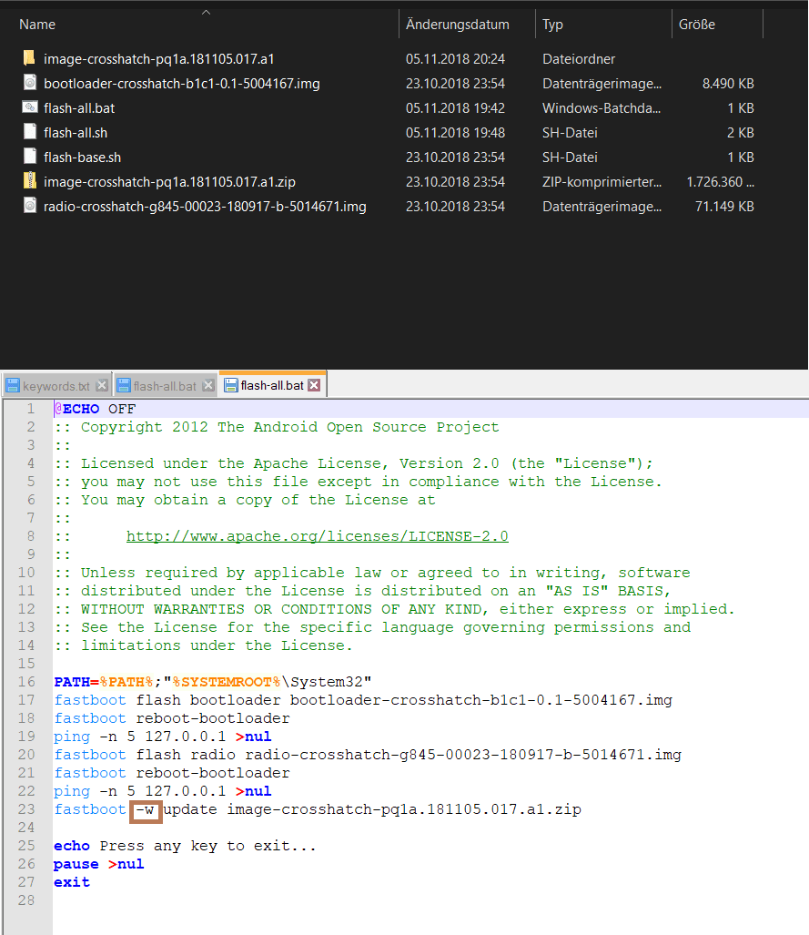The width and height of the screenshot is (809, 935).
Task: Close the inactive middle flash-all.bat tab
Action: click(x=207, y=386)
